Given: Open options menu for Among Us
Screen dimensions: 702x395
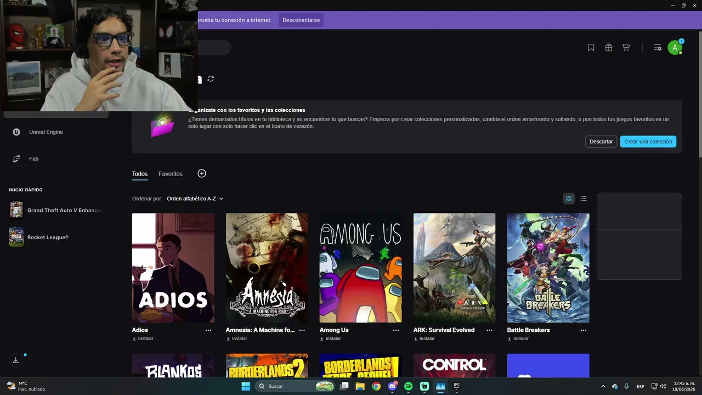Looking at the screenshot, I should click(396, 330).
